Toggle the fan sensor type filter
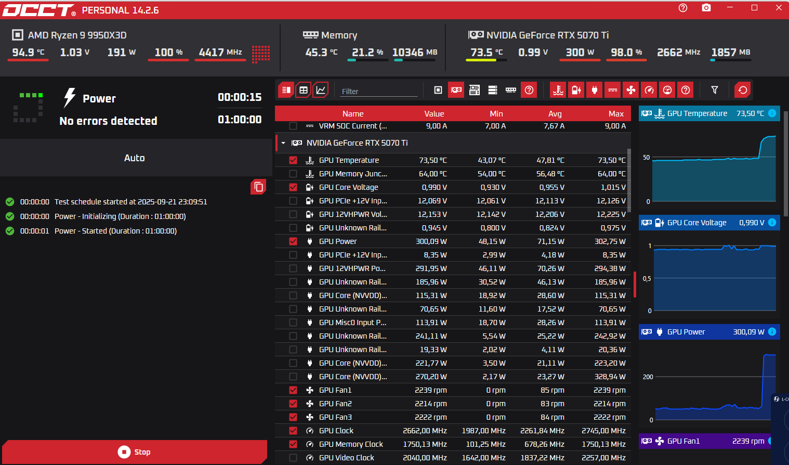This screenshot has width=789, height=465. (x=631, y=90)
